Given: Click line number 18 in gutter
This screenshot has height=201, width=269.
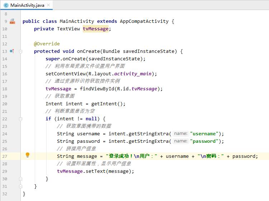Looking at the screenshot, I should point(5,89).
